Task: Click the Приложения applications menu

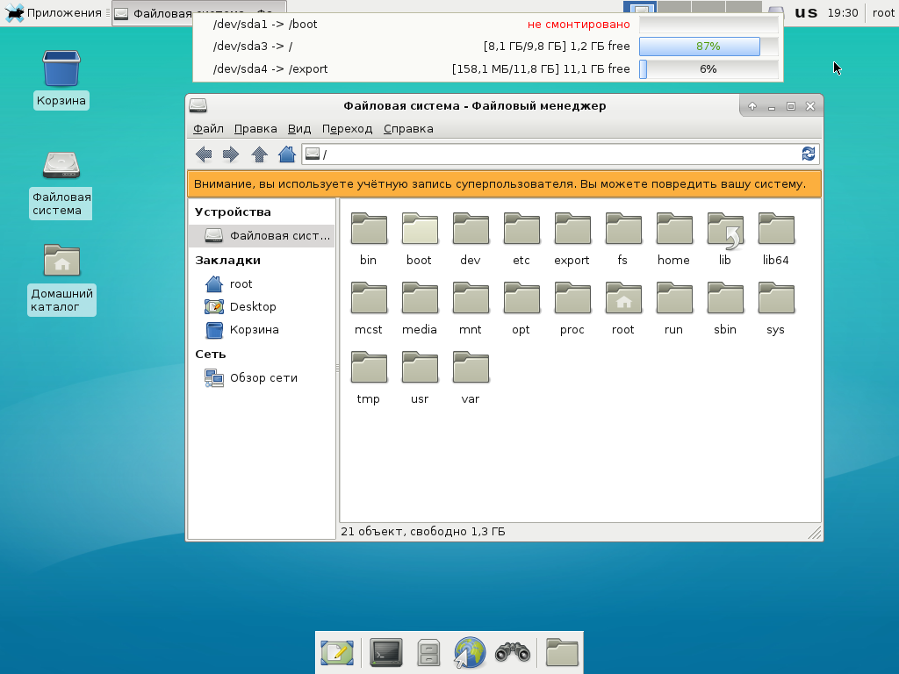Action: (x=54, y=12)
